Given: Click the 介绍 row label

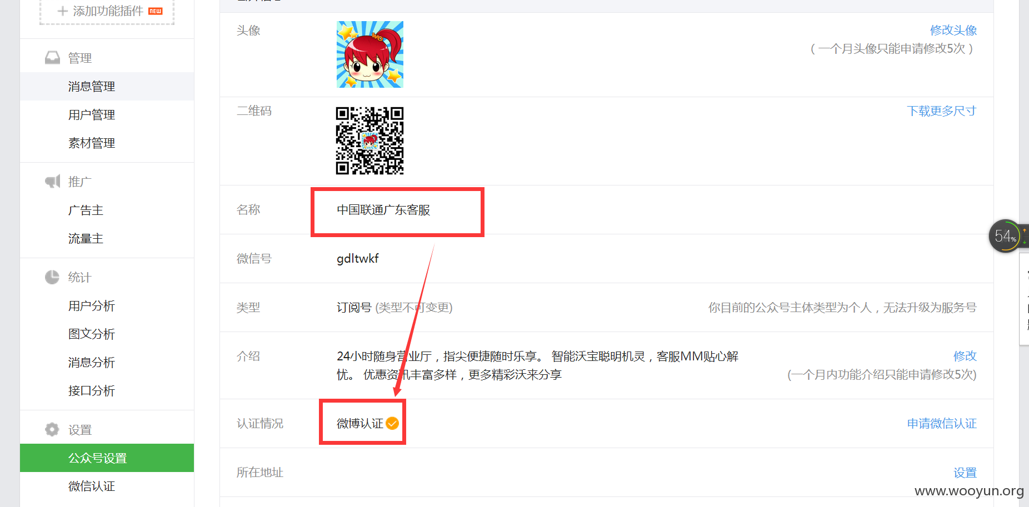Looking at the screenshot, I should (248, 357).
